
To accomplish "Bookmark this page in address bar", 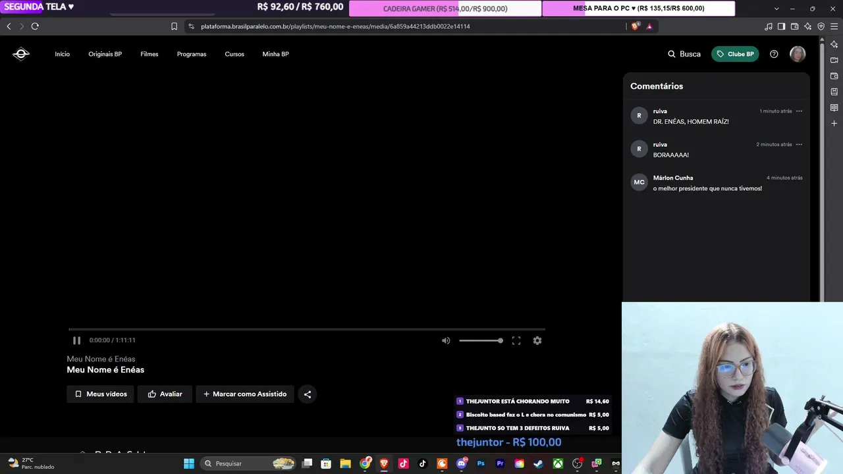I will point(174,26).
